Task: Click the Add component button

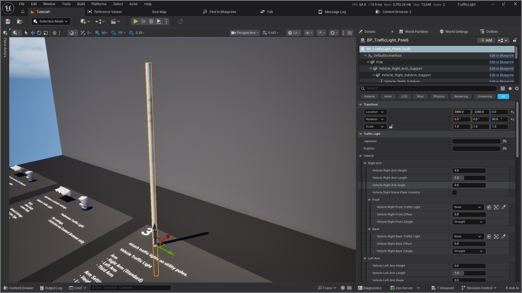Action: coord(486,40)
